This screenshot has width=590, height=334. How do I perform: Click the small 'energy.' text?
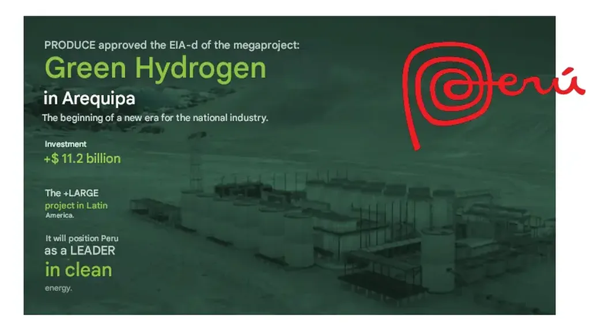coord(58,289)
